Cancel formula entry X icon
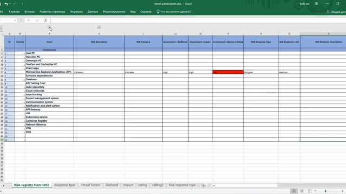The width and height of the screenshot is (346, 194). [x=29, y=20]
